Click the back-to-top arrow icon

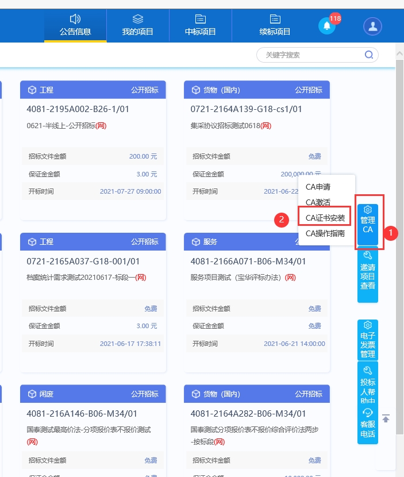[386, 418]
